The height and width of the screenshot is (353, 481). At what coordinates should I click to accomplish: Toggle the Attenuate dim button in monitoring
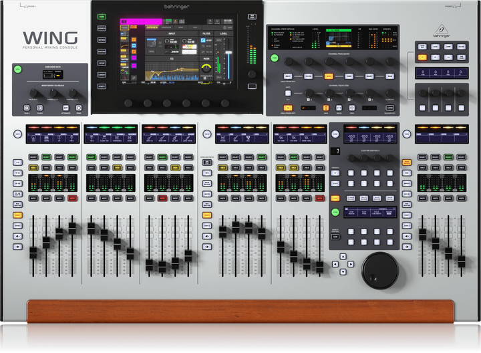click(x=65, y=108)
